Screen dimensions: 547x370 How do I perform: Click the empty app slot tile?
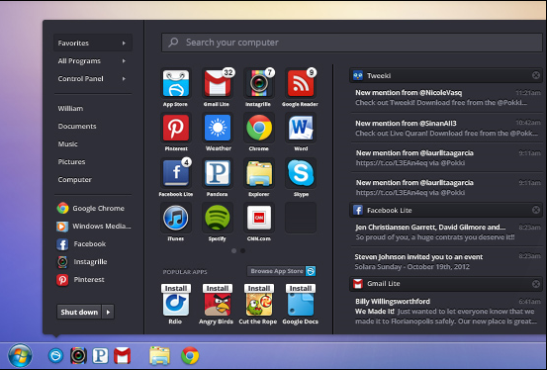click(301, 218)
